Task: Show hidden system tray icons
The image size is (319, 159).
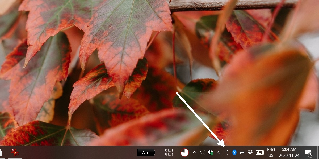Action: tap(195, 152)
